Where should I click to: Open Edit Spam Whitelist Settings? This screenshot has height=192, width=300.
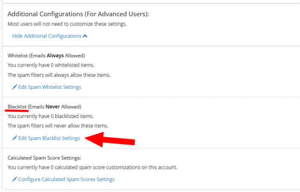tap(49, 87)
